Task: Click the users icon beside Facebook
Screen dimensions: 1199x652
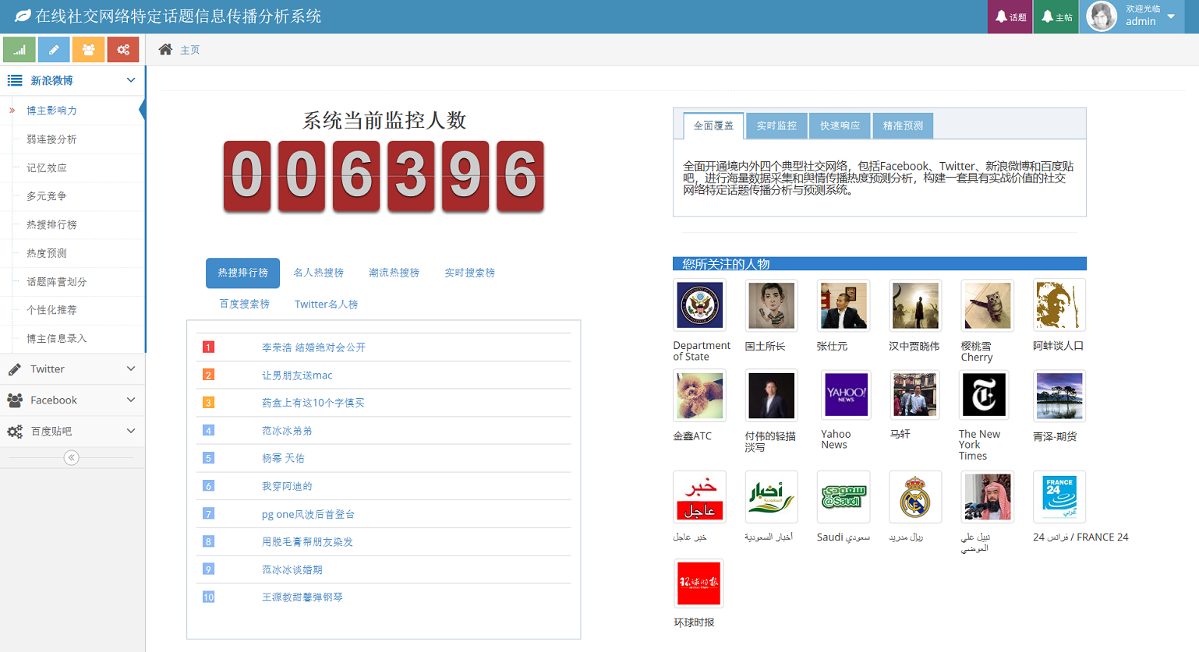Action: pyautogui.click(x=14, y=400)
